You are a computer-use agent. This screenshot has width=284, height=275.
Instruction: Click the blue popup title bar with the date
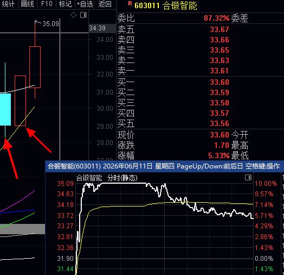click(x=164, y=166)
